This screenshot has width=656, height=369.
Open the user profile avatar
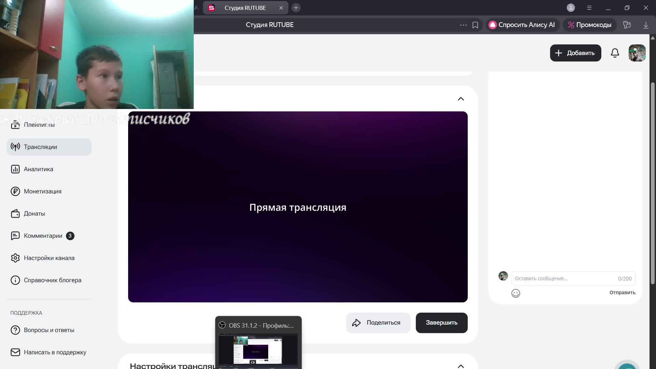(x=637, y=53)
